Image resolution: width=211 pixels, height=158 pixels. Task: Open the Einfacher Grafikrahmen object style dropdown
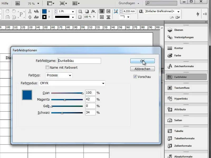178,12
